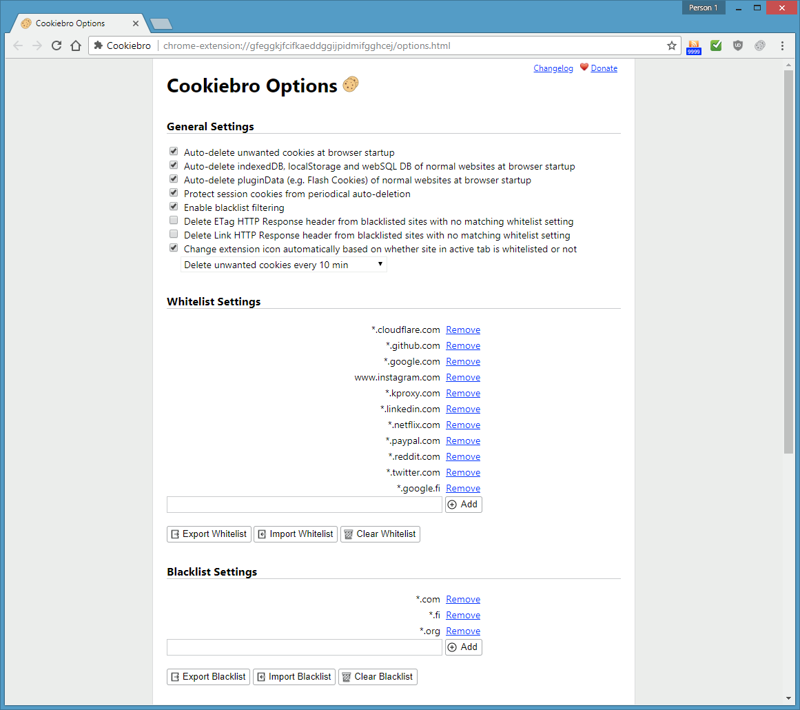
Task: Click the Blacklist Settings heading
Action: coord(212,571)
